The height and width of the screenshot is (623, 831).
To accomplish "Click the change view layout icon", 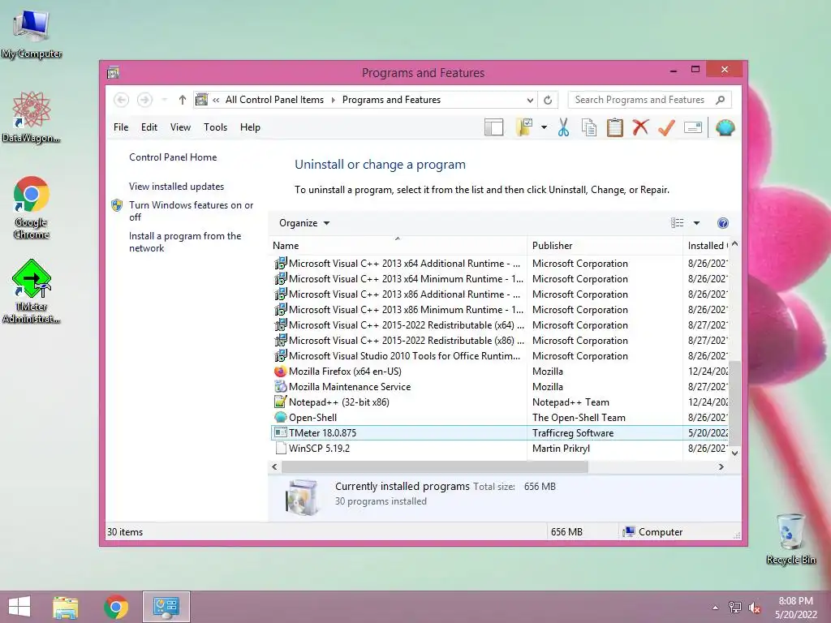I will click(x=678, y=223).
